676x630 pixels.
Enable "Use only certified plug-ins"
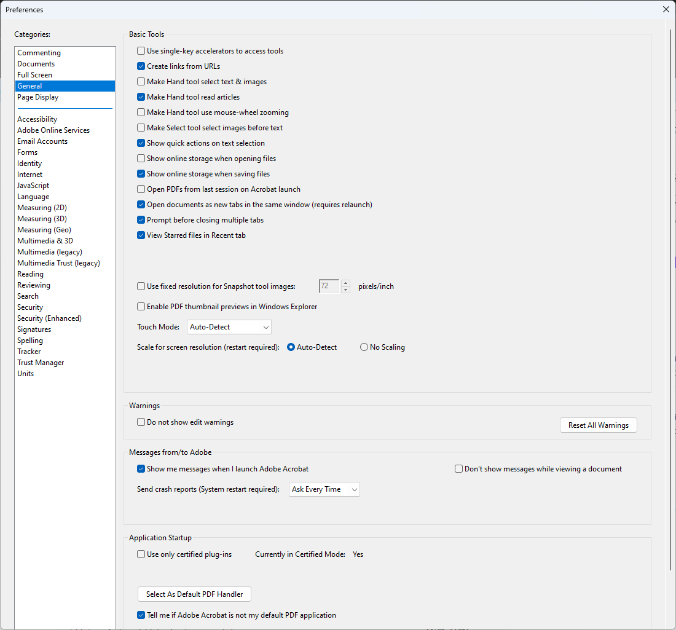pos(141,554)
